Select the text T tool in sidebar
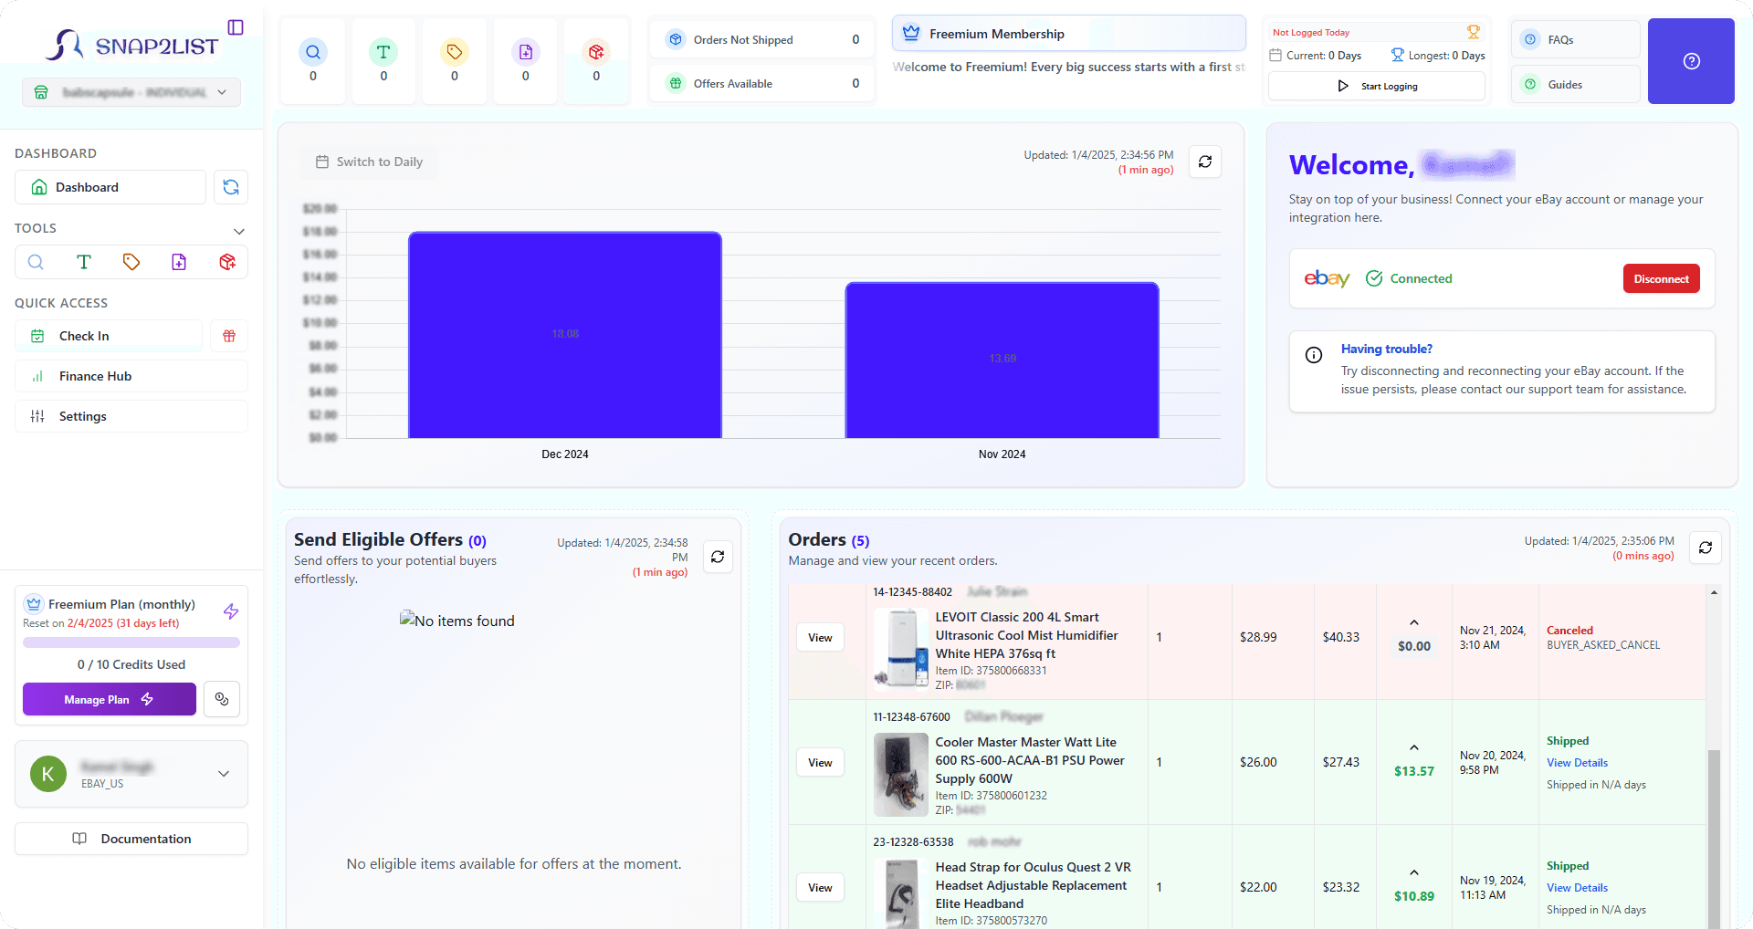1753x929 pixels. [x=84, y=262]
